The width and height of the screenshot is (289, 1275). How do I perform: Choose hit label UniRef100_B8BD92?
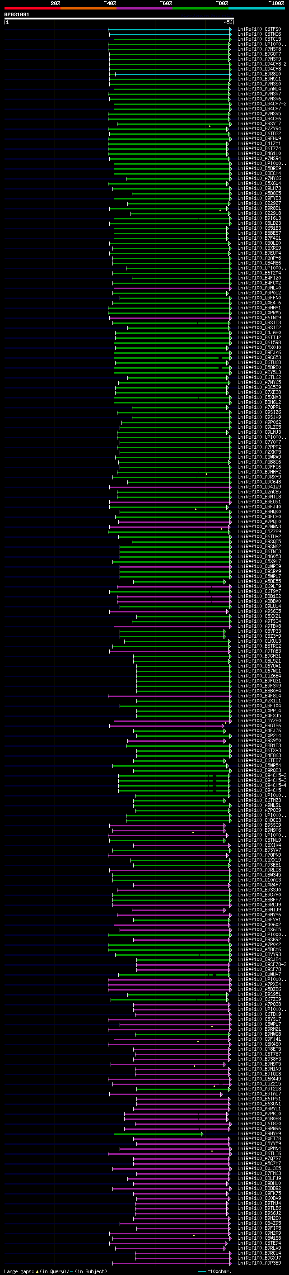259,1188
